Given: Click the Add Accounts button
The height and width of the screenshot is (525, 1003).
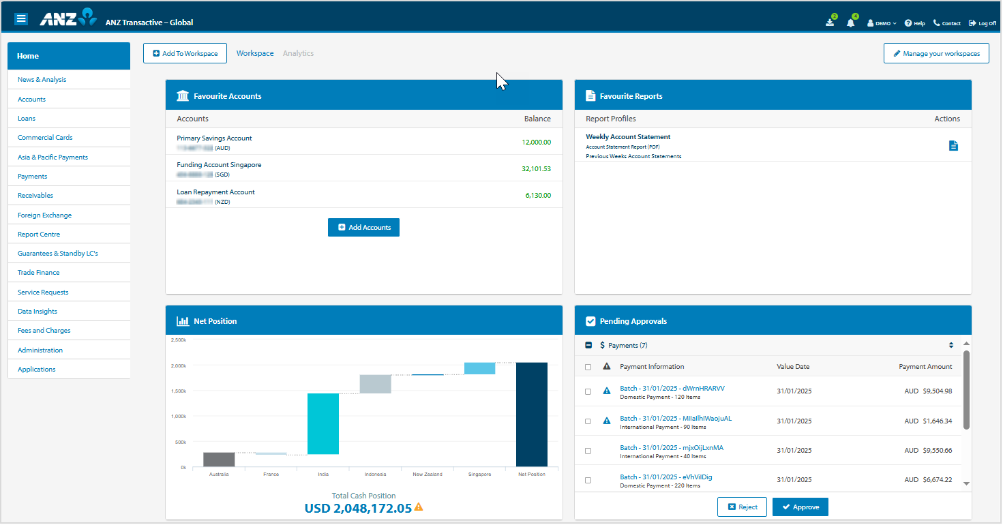Looking at the screenshot, I should pos(363,228).
